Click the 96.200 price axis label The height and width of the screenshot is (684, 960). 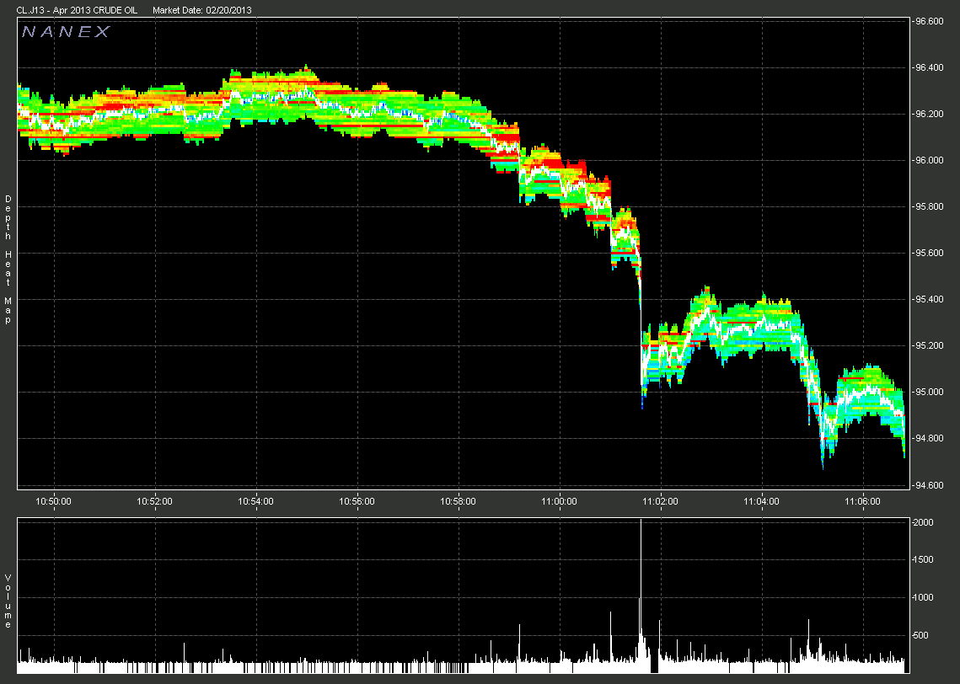tap(928, 114)
